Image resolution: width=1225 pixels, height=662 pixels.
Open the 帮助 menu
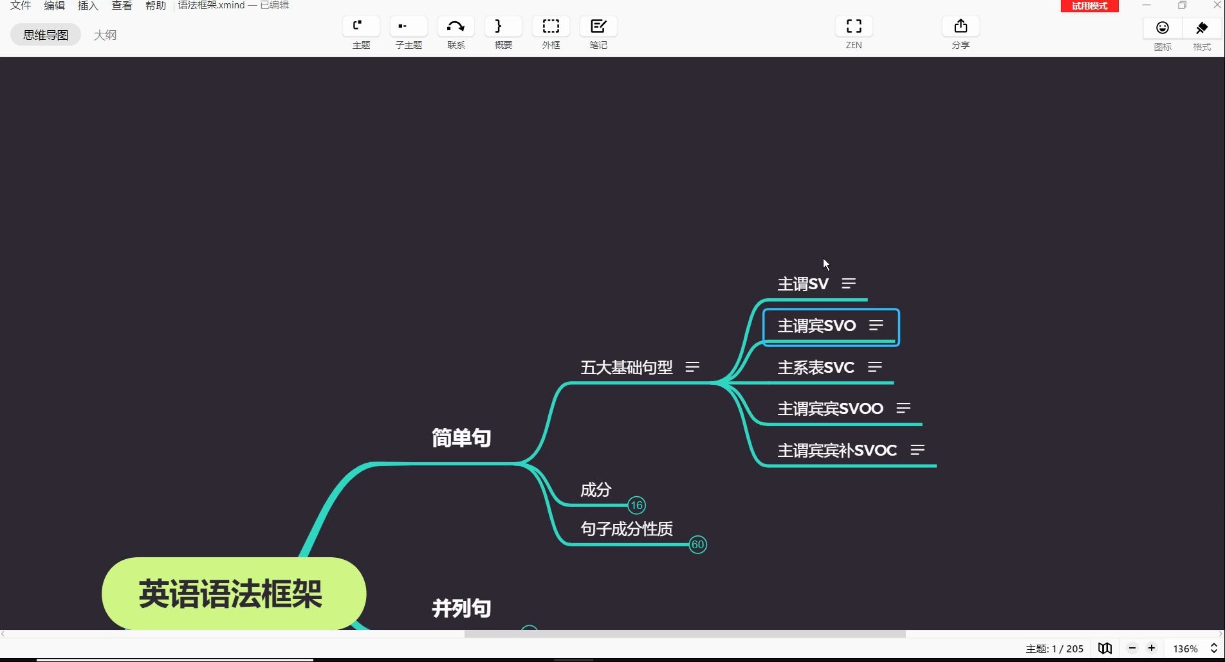pyautogui.click(x=155, y=5)
